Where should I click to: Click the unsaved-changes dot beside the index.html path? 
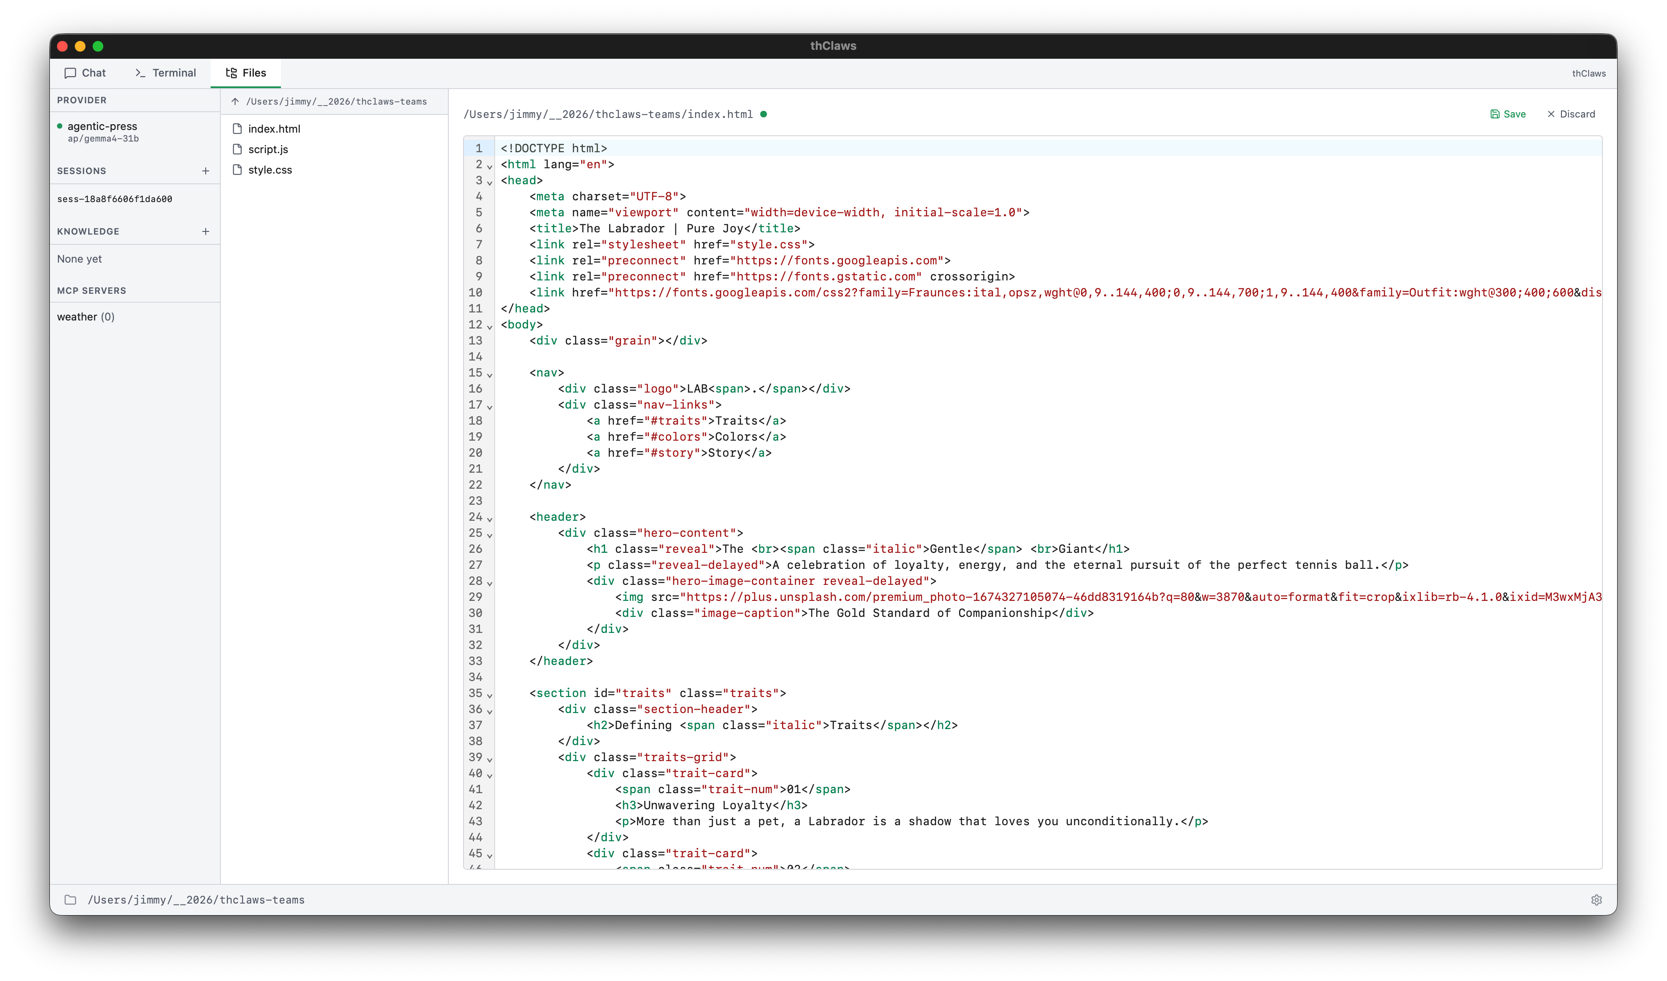[764, 114]
